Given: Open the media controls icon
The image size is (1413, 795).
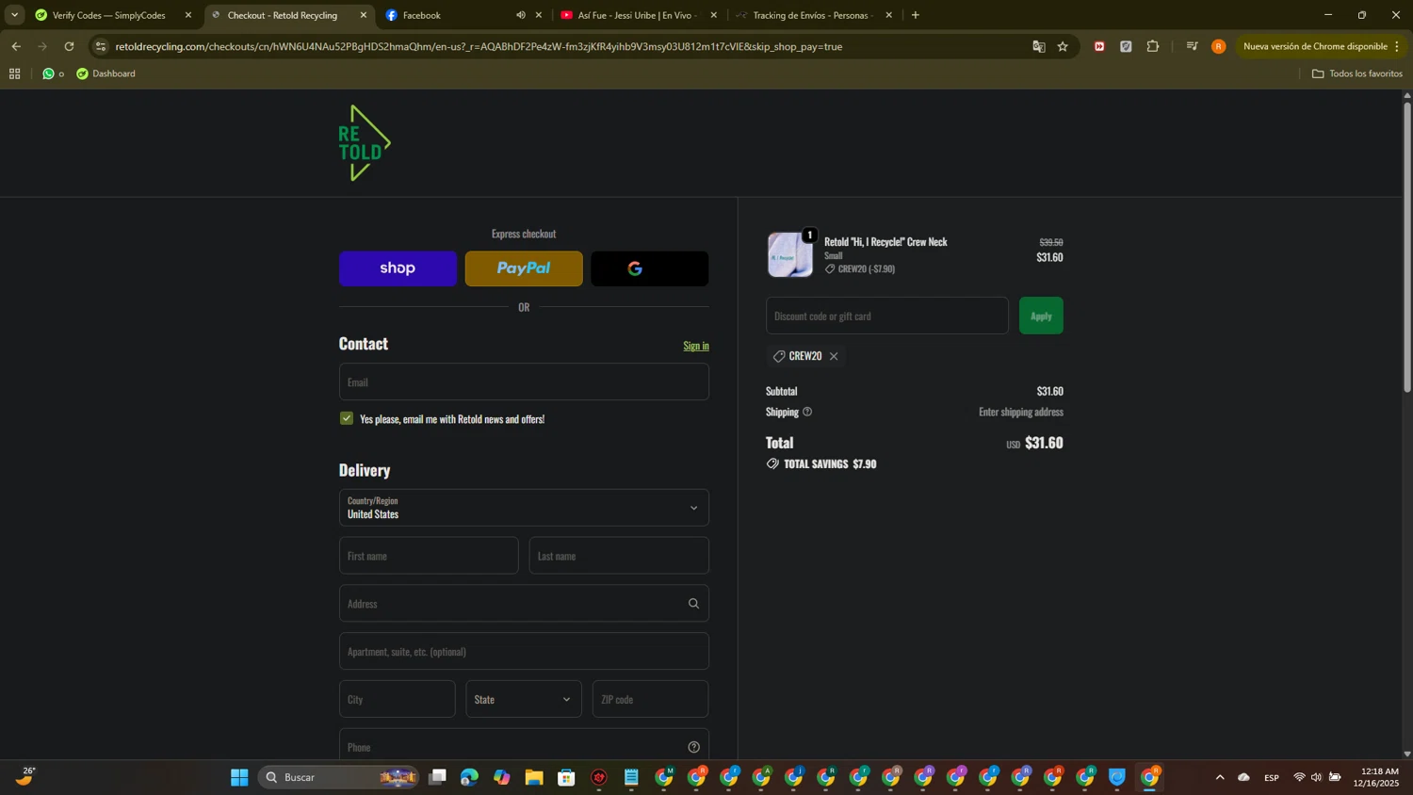Looking at the screenshot, I should click(x=1192, y=46).
